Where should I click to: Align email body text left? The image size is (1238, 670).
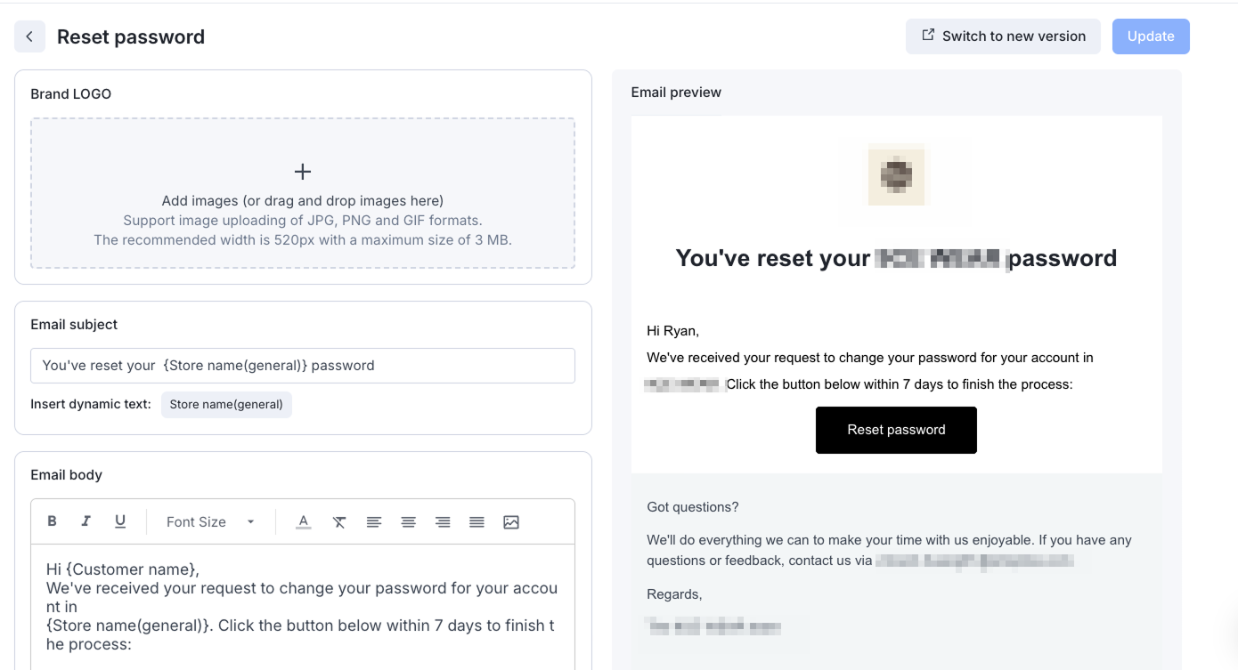pos(374,522)
